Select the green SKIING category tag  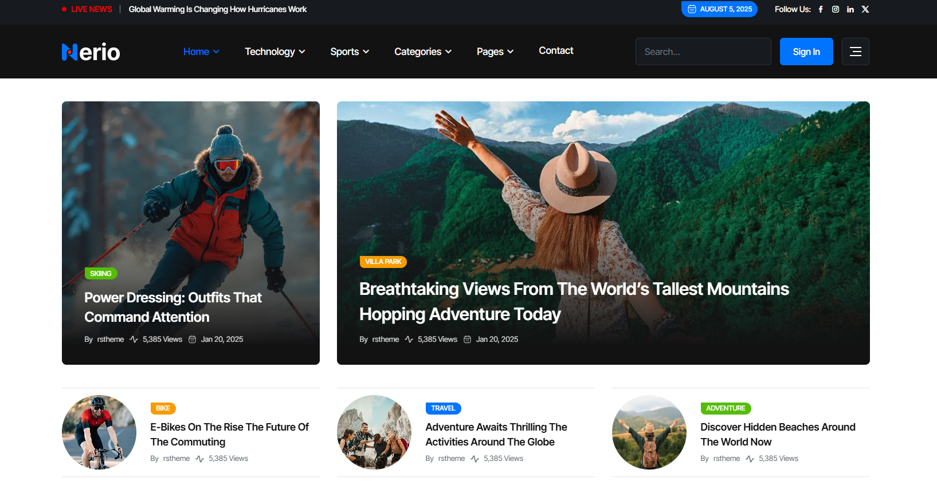point(101,274)
